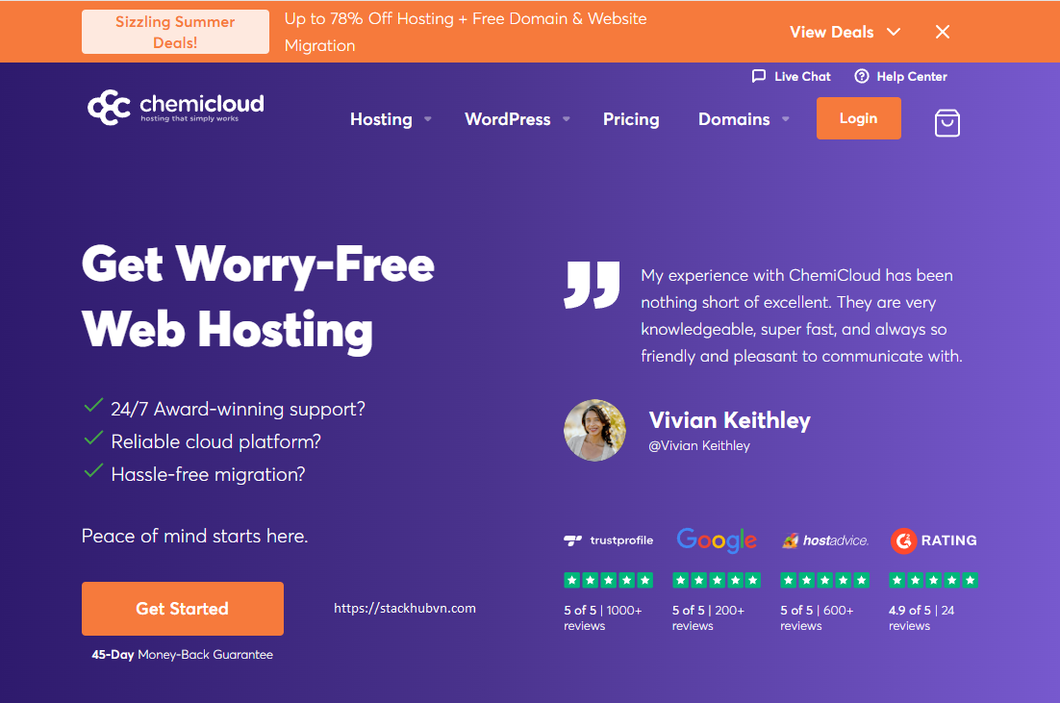The width and height of the screenshot is (1060, 703).
Task: Open the Domains menu
Action: coord(734,119)
